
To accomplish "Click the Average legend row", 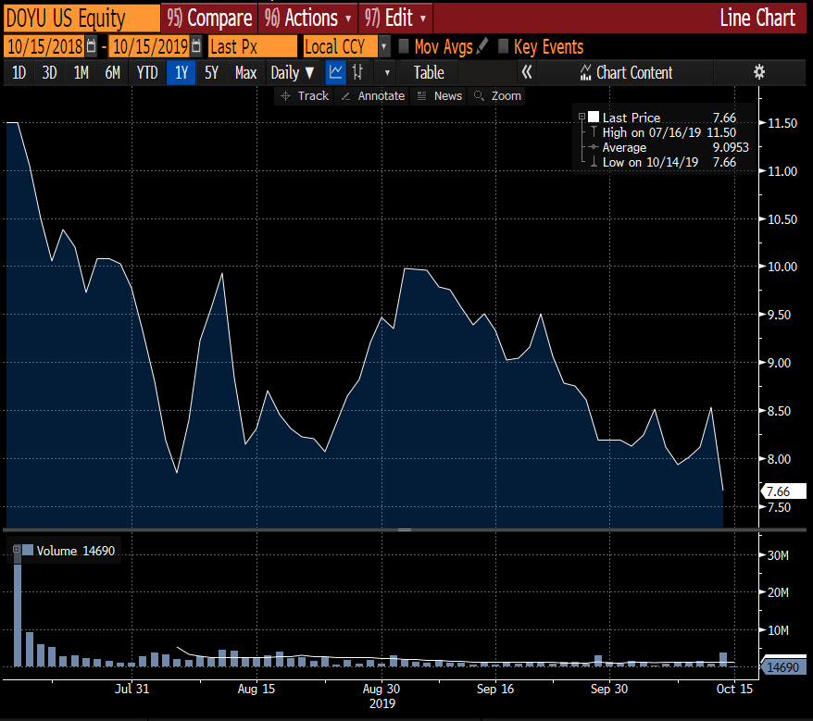I will [x=669, y=147].
